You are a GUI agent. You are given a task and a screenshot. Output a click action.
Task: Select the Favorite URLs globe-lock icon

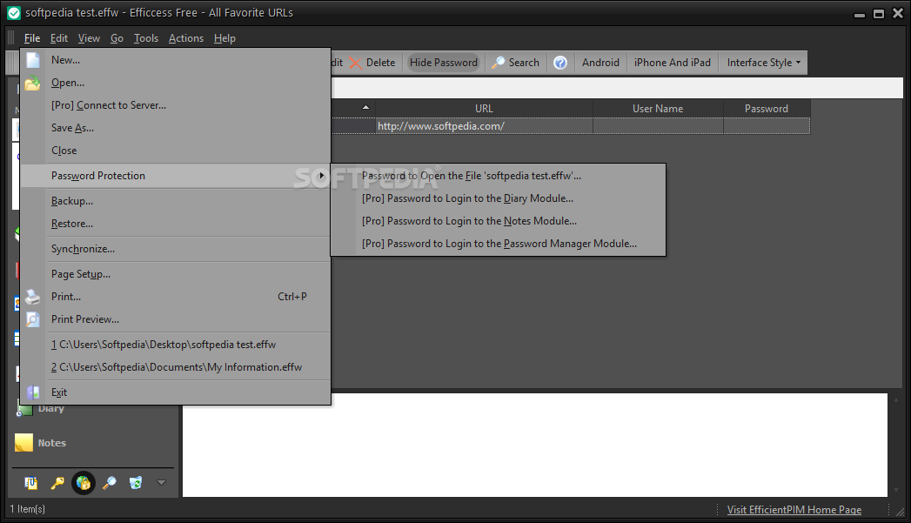[x=83, y=483]
